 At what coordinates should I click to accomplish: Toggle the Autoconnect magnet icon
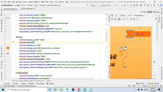pyautogui.click(x=115, y=19)
